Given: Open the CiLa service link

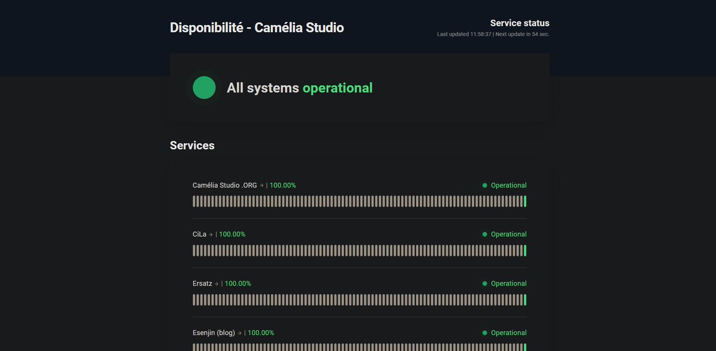Looking at the screenshot, I should (x=199, y=234).
